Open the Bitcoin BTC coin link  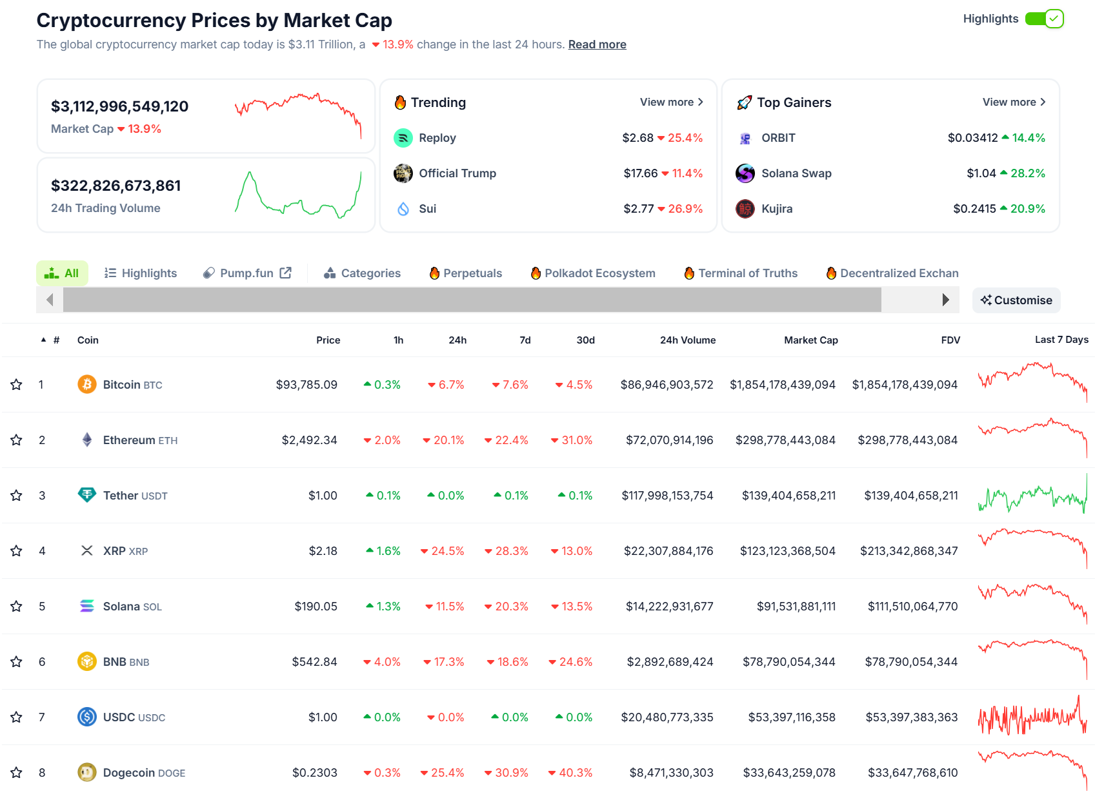tap(132, 385)
